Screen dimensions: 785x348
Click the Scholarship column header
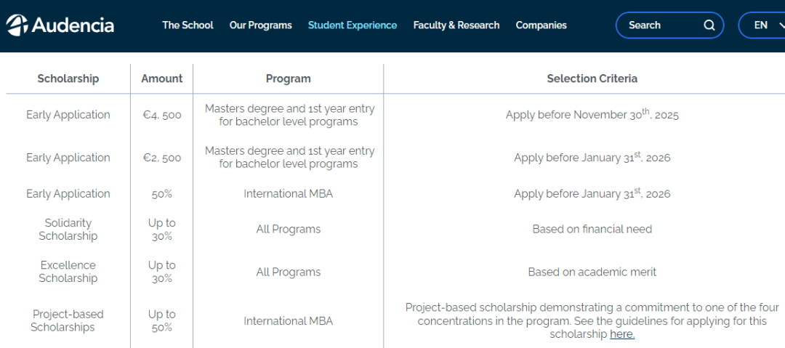[x=68, y=78]
